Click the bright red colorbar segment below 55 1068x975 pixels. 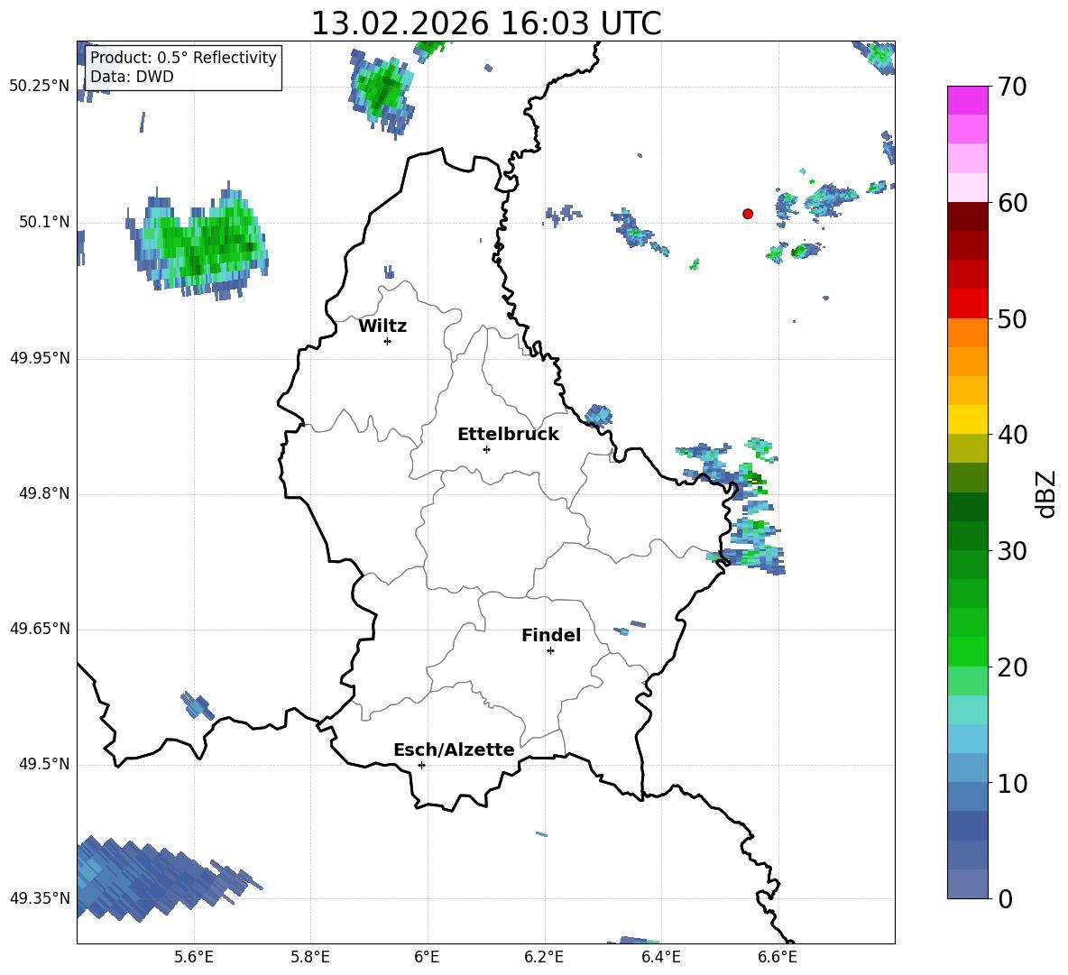967,303
